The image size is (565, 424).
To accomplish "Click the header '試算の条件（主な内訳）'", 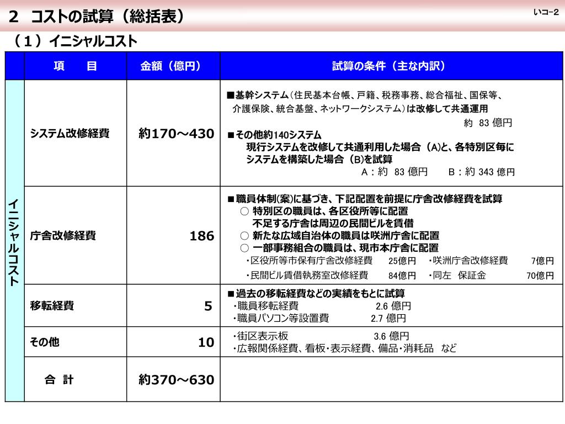I will [x=391, y=66].
